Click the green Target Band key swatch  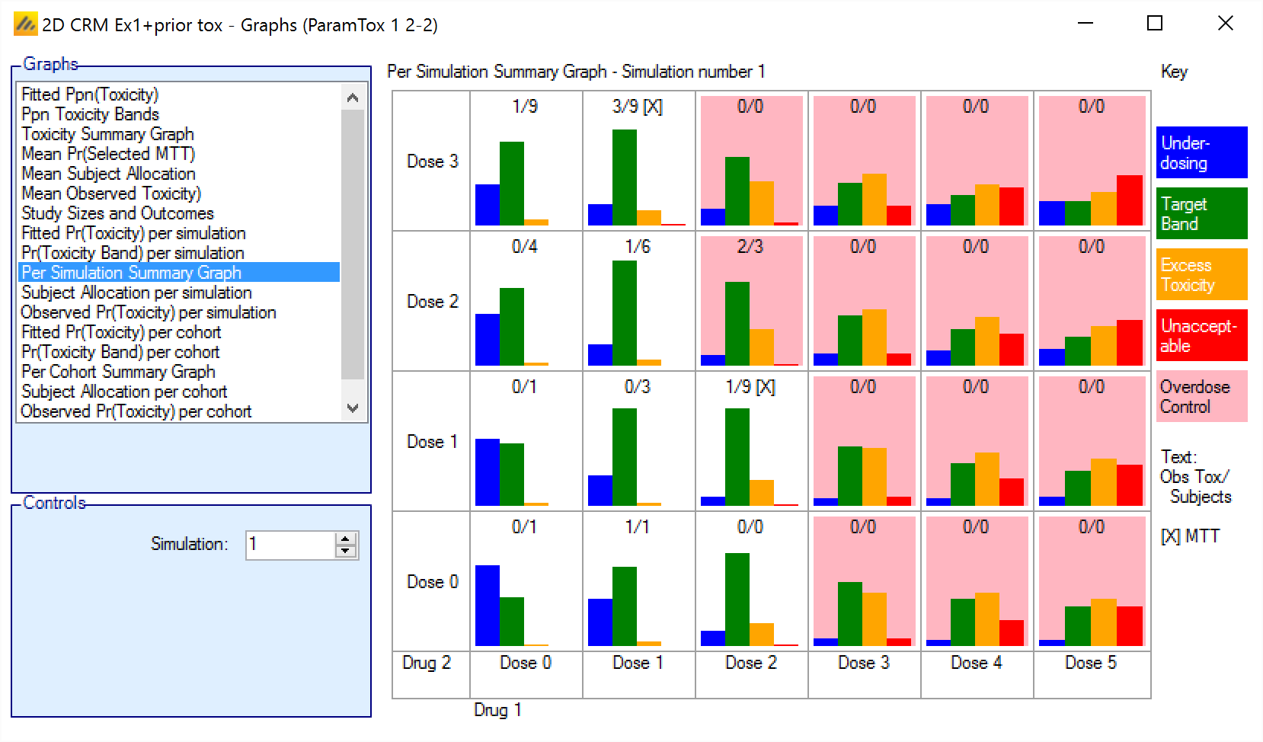click(x=1201, y=213)
